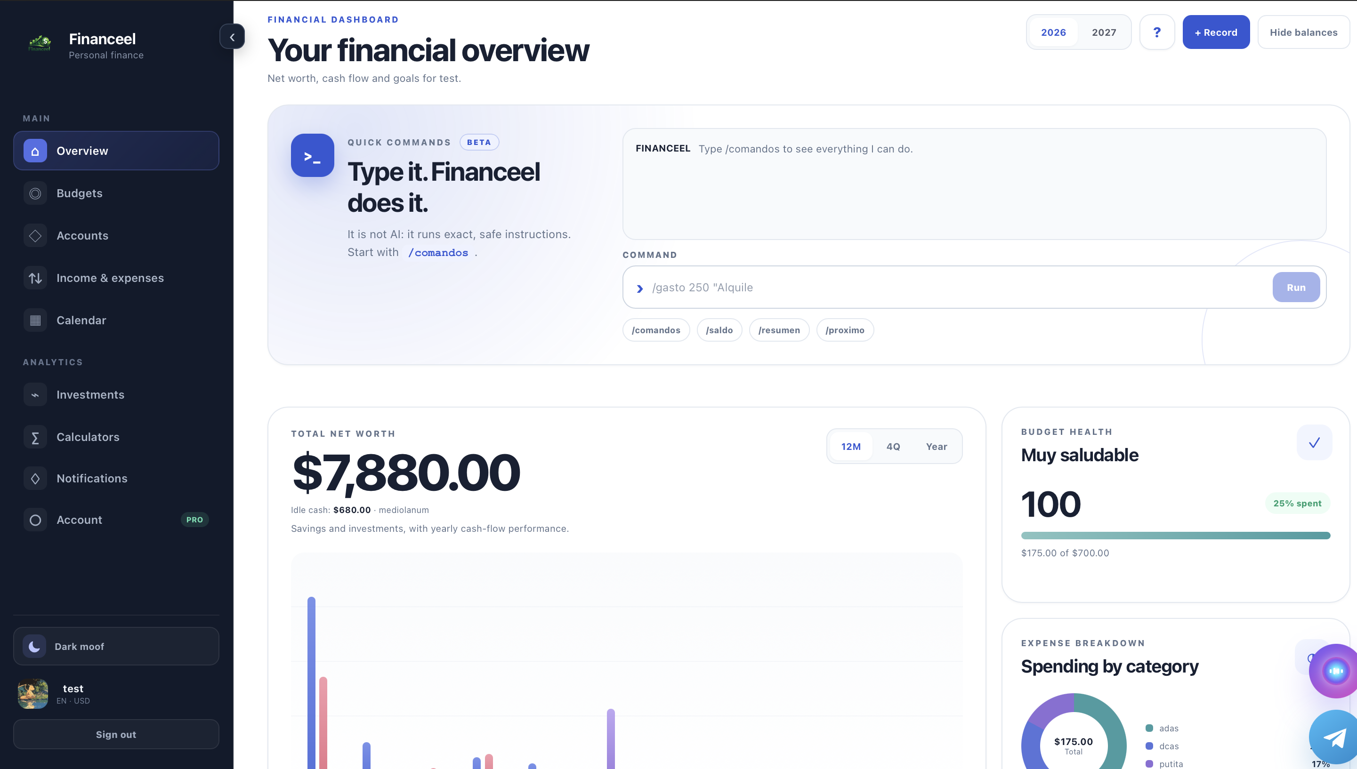The height and width of the screenshot is (769, 1357).
Task: Click the putita purple legend swatch
Action: coord(1149,764)
